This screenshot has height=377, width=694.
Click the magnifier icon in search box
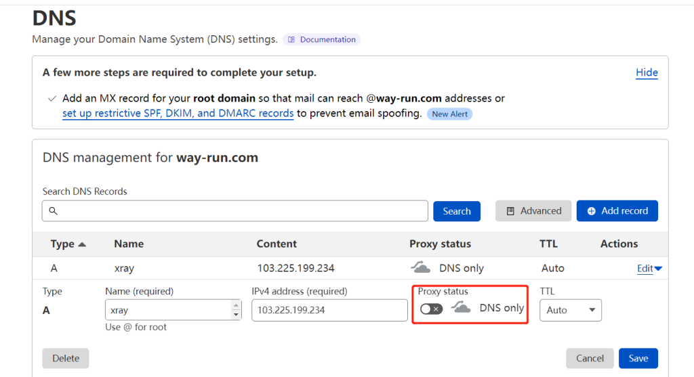coord(53,211)
